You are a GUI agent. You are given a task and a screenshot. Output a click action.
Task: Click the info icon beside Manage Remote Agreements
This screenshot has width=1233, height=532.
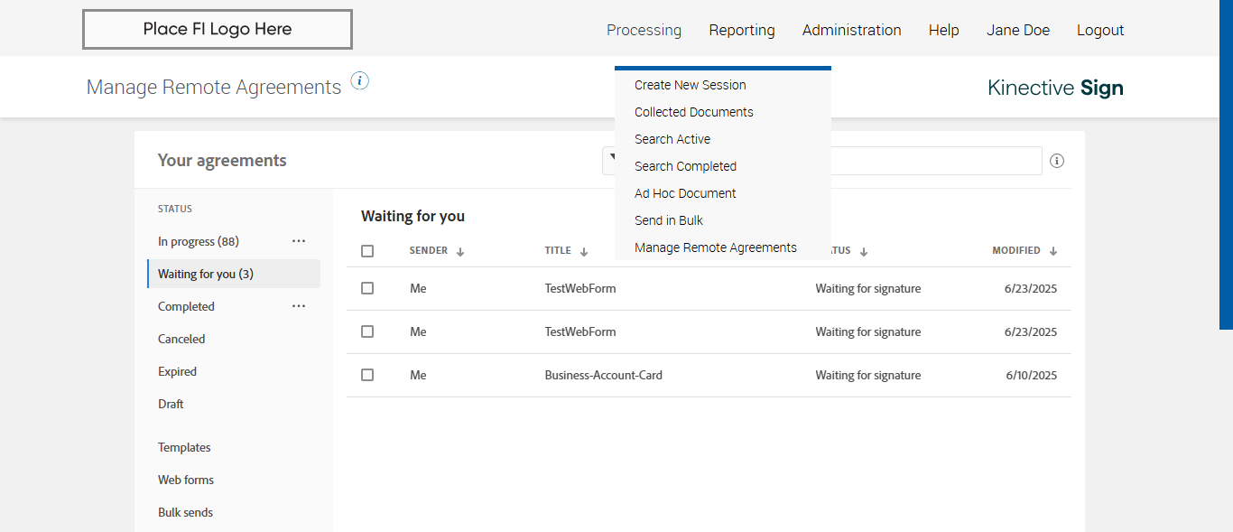[360, 81]
